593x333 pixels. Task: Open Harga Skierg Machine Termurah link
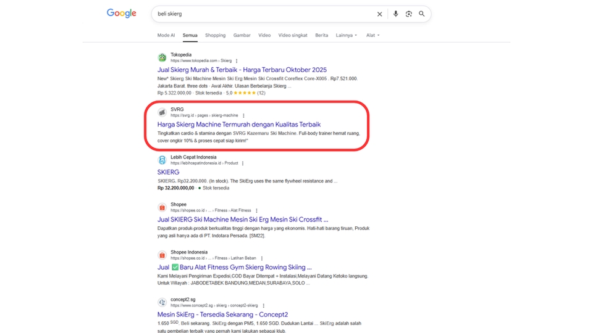[238, 125]
